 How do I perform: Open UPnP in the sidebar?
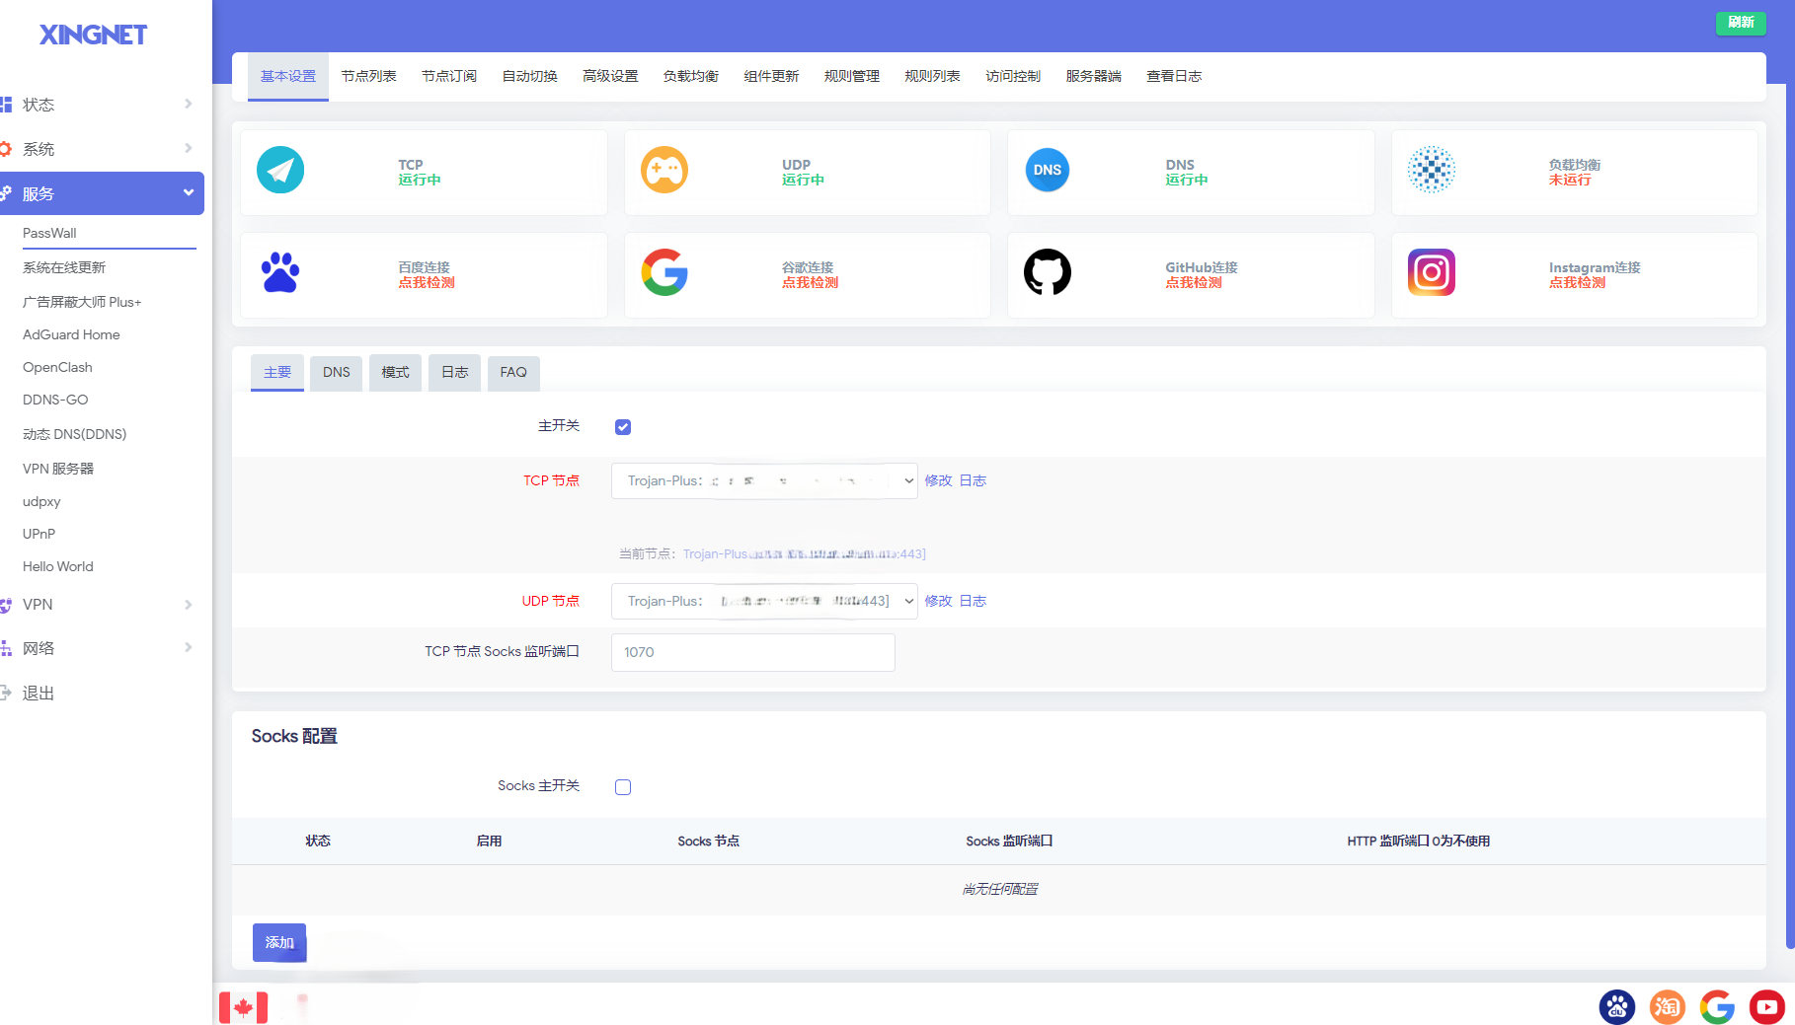(x=39, y=534)
